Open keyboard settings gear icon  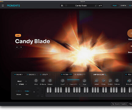pyautogui.click(x=34, y=92)
